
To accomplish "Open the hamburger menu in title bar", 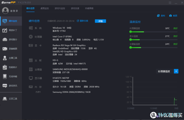I will pos(170,3).
